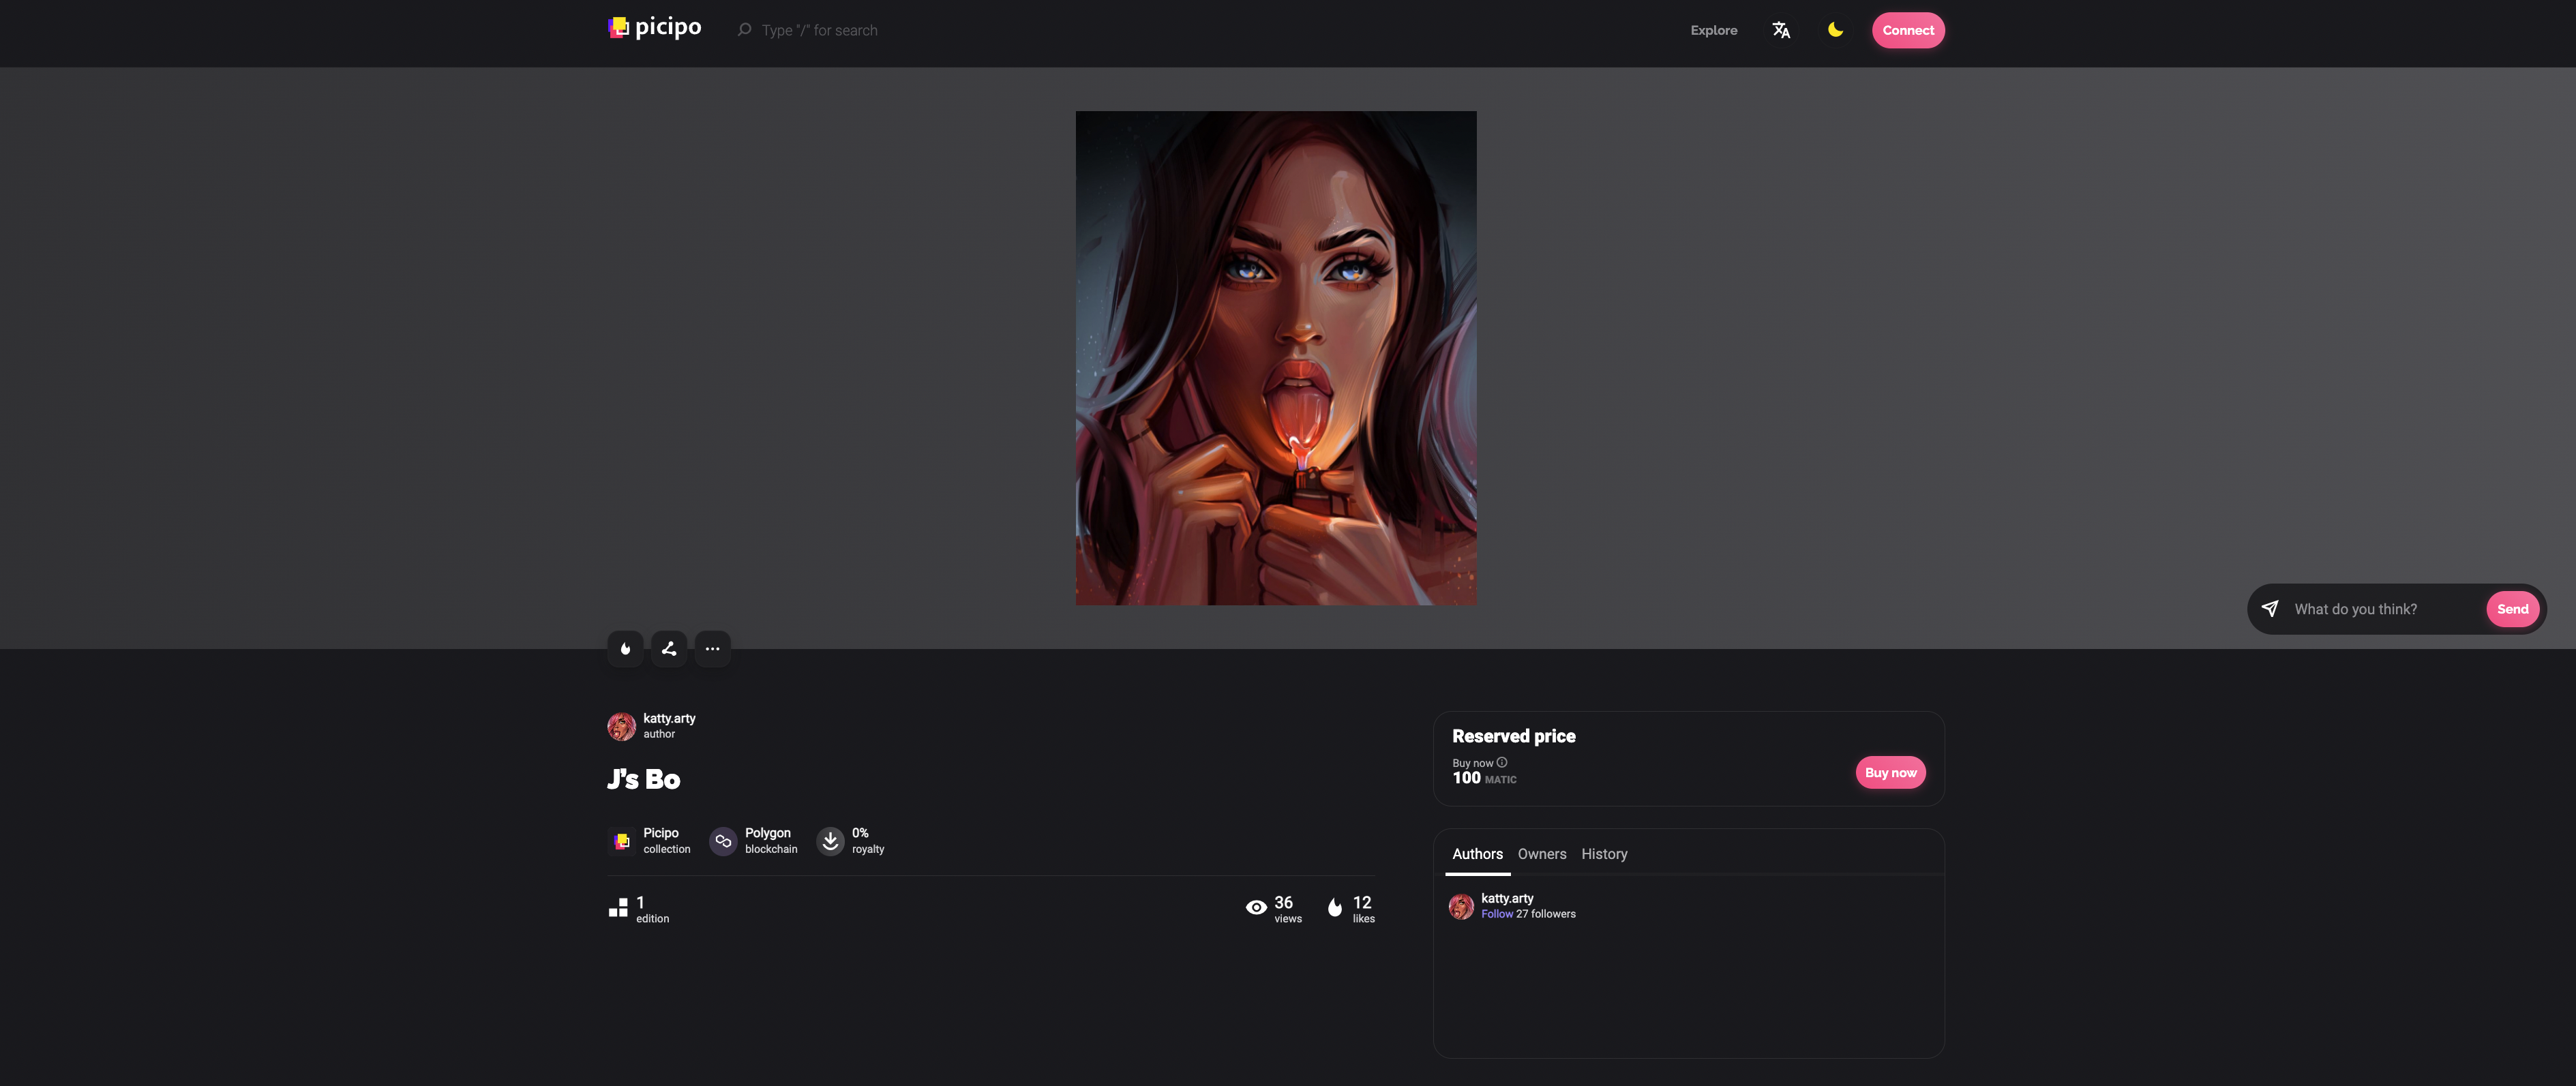Click the Picipo collection icon
The height and width of the screenshot is (1086, 2576).
621,841
